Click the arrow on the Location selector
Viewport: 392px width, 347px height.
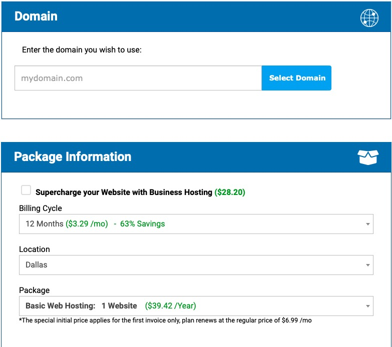[x=368, y=265]
